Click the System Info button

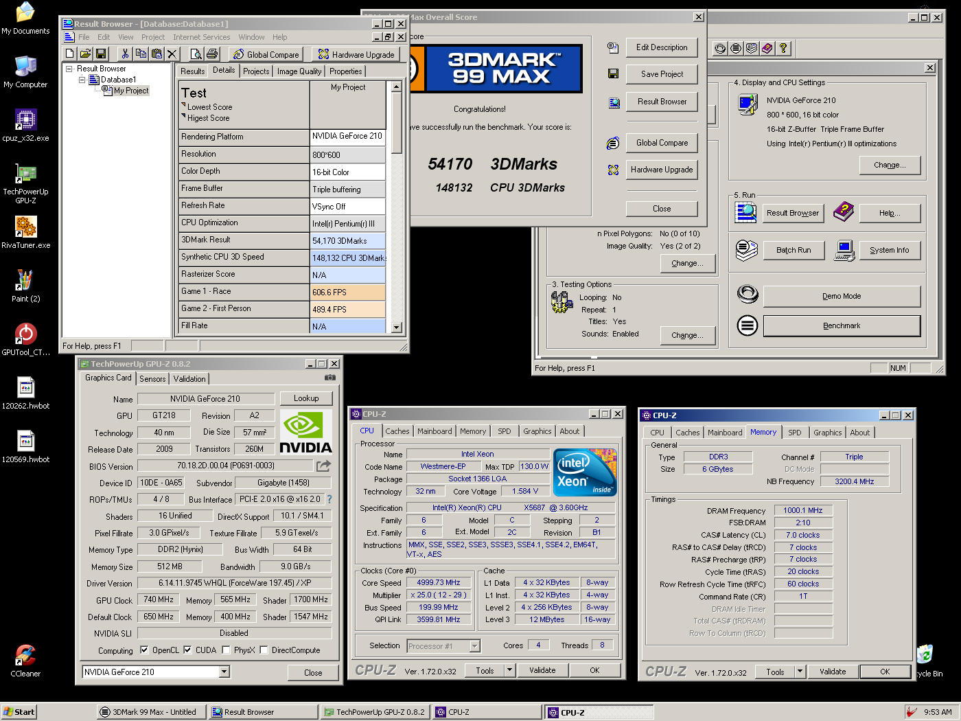point(890,250)
